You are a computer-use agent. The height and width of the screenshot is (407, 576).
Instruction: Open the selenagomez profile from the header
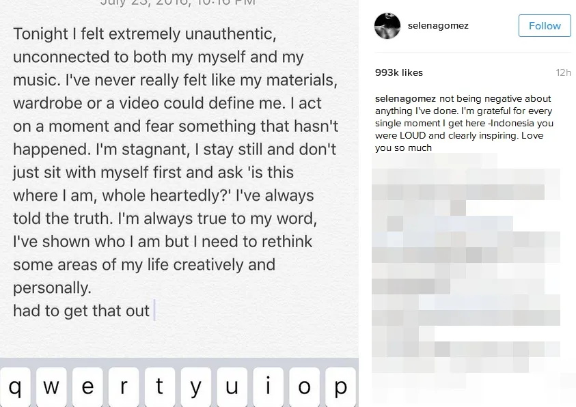click(439, 25)
